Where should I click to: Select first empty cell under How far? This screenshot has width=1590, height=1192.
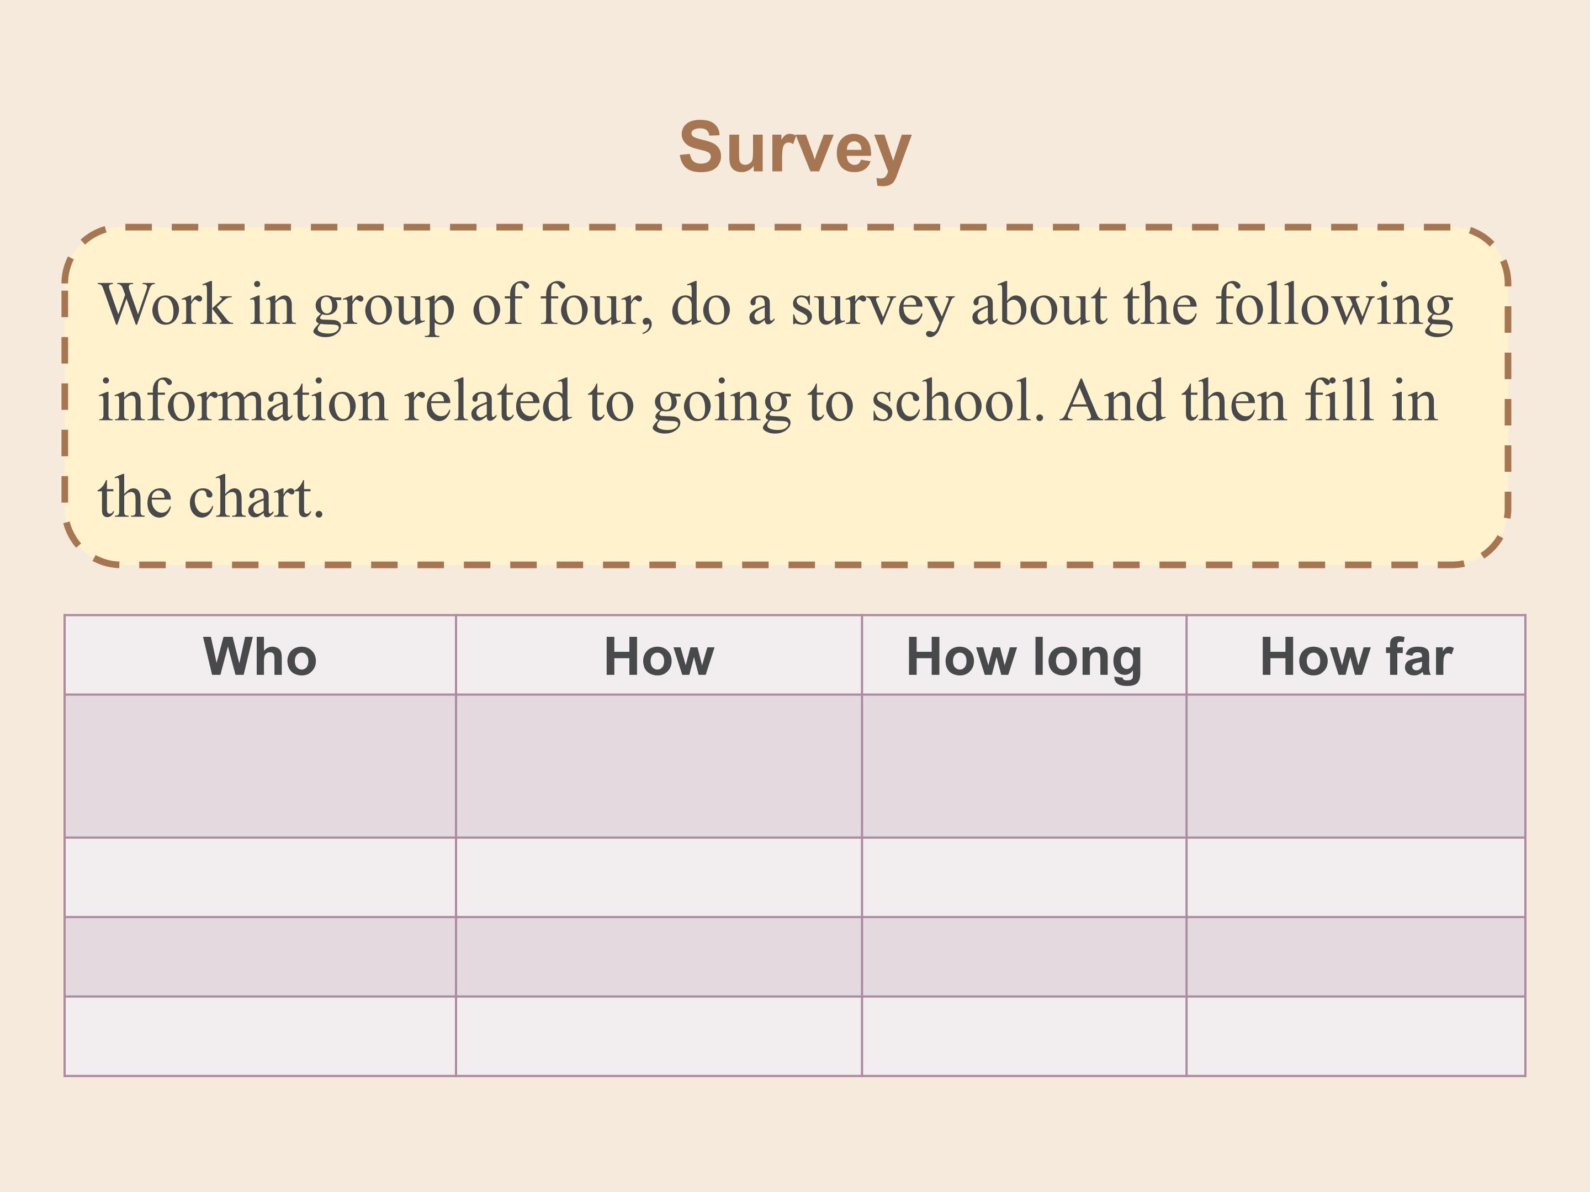click(1356, 766)
